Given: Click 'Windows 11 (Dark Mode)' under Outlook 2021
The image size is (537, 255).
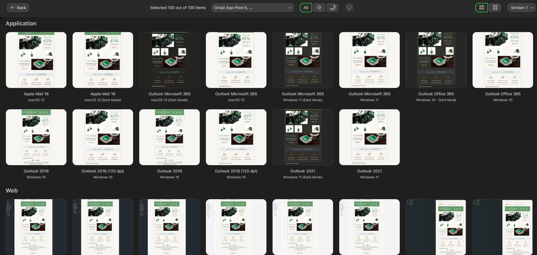Looking at the screenshot, I should (303, 177).
